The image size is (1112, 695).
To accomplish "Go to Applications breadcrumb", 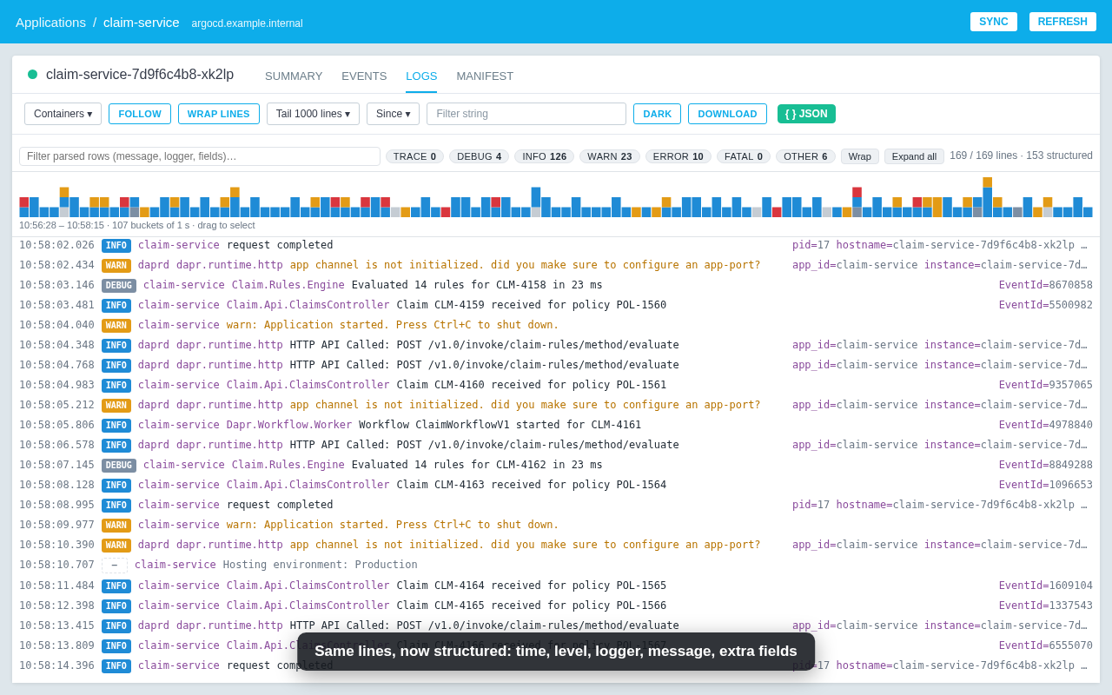I will point(50,22).
